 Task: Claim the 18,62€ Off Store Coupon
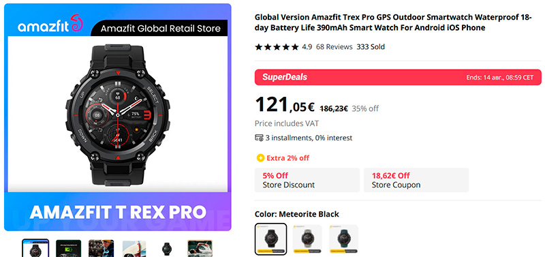coord(416,180)
